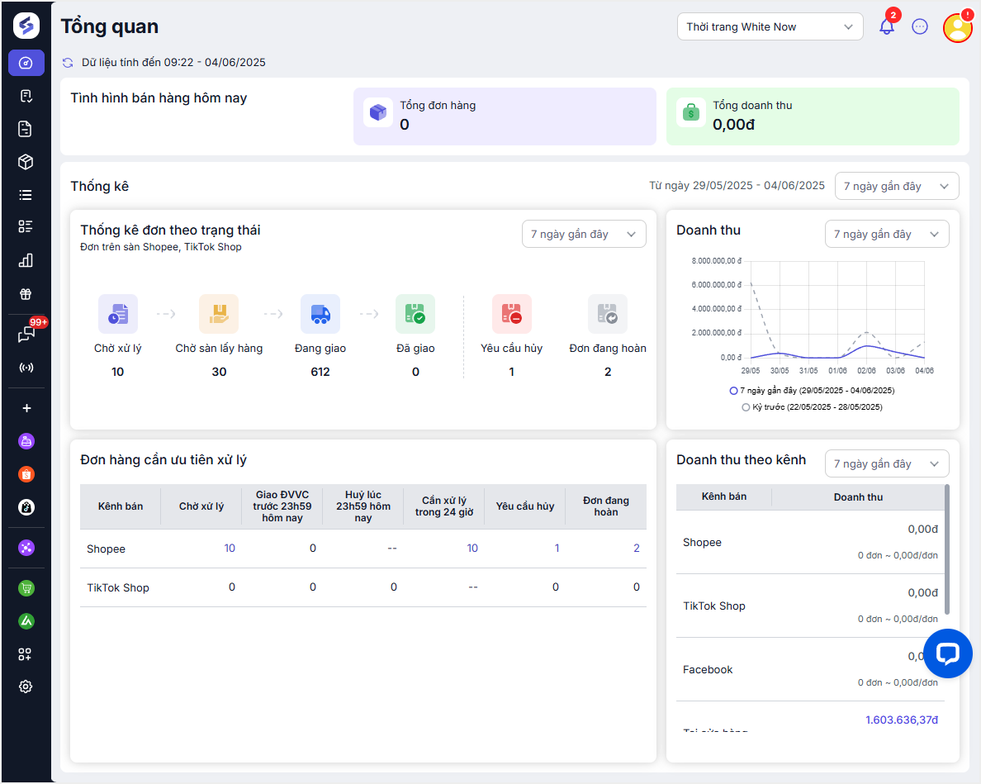The width and height of the screenshot is (981, 784).
Task: Click the box products icon in sidebar
Action: [x=26, y=162]
